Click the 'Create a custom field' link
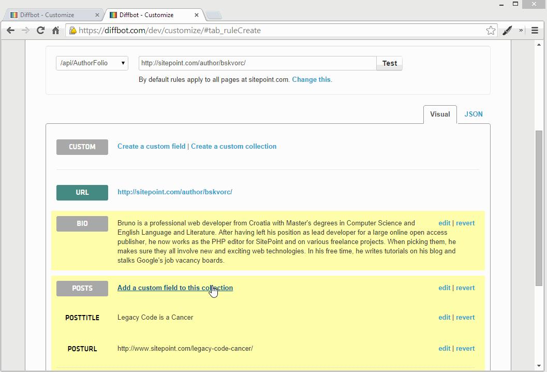 [x=151, y=147]
